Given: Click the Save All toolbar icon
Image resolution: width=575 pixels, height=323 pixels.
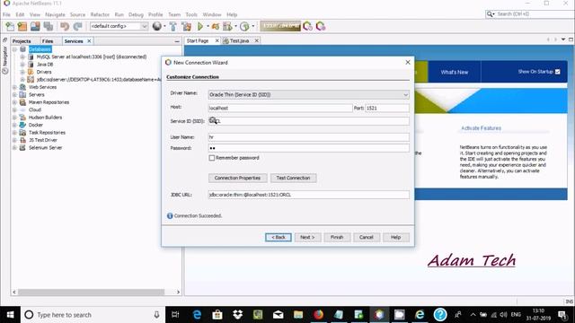Looking at the screenshot, I should point(49,26).
